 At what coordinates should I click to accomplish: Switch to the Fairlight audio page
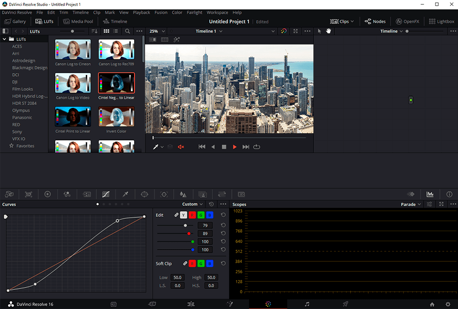[x=307, y=304]
